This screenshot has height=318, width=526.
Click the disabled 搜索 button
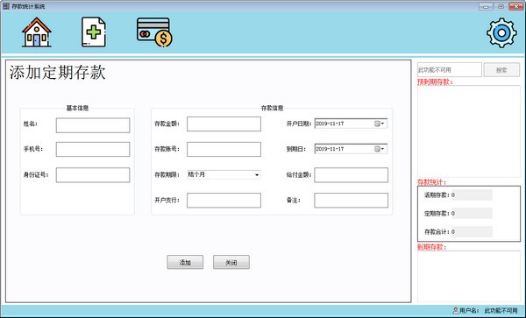coord(501,70)
